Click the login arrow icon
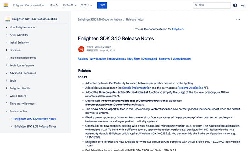This screenshot has width=248, height=151. click(243, 6)
